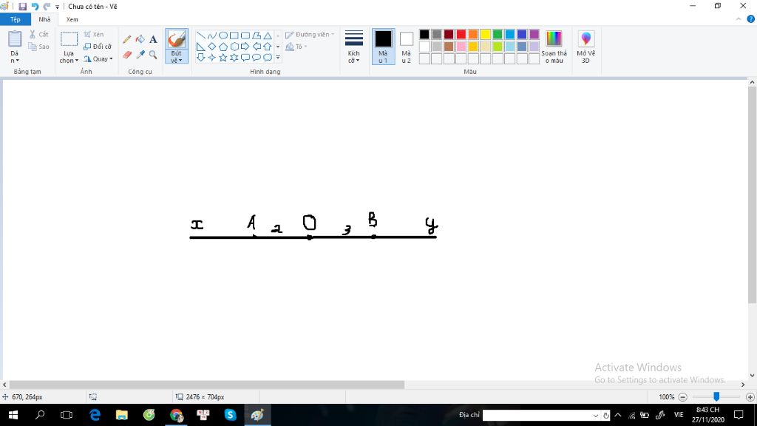Open the Tệp file menu
The image size is (757, 426).
pyautogui.click(x=16, y=19)
